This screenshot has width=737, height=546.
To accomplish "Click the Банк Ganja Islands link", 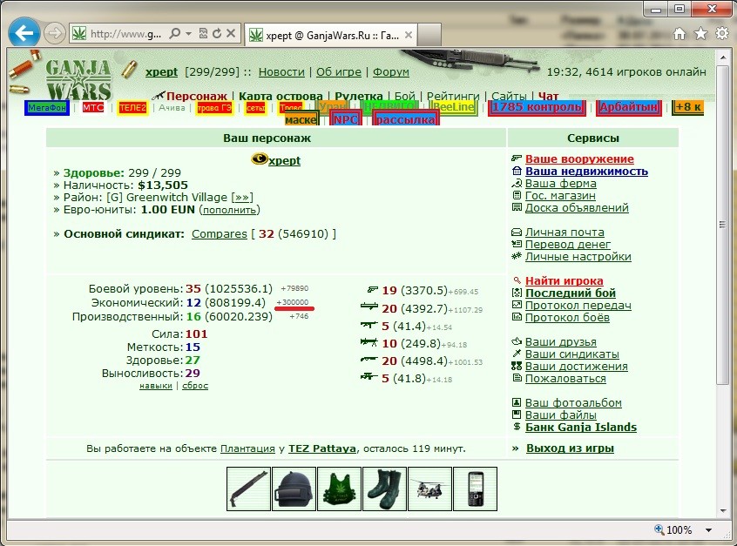I will [581, 427].
